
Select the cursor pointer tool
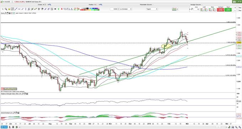[x=2, y=9]
